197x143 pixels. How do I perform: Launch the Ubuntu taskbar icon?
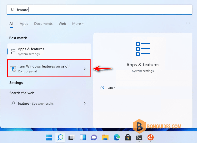click(x=151, y=137)
